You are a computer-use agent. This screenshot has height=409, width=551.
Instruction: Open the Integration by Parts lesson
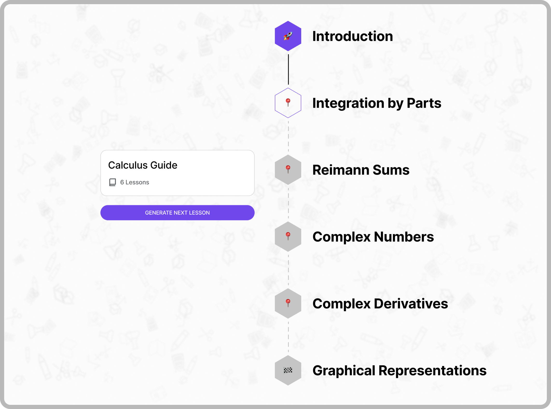377,103
